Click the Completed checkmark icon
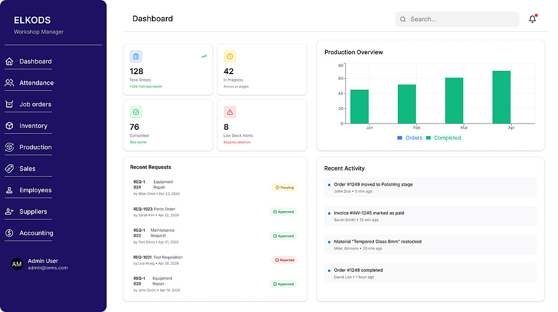 [136, 112]
